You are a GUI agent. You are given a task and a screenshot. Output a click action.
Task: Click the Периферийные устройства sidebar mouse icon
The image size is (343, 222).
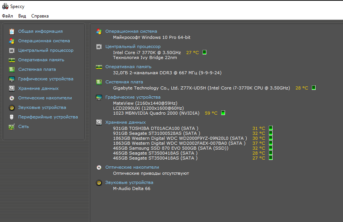[x=12, y=117]
